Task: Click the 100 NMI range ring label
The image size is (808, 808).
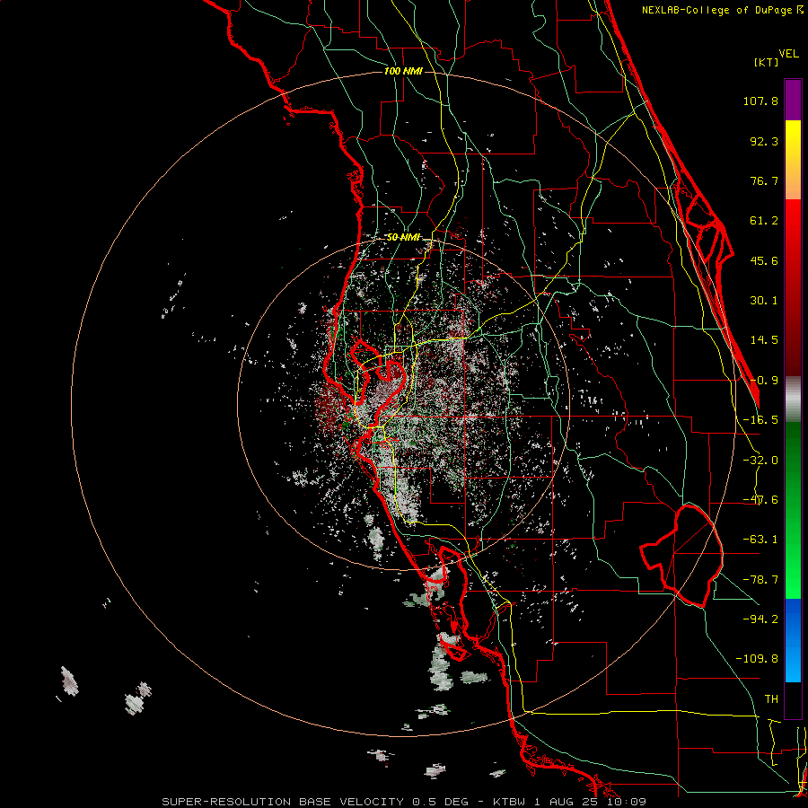Action: pos(403,71)
